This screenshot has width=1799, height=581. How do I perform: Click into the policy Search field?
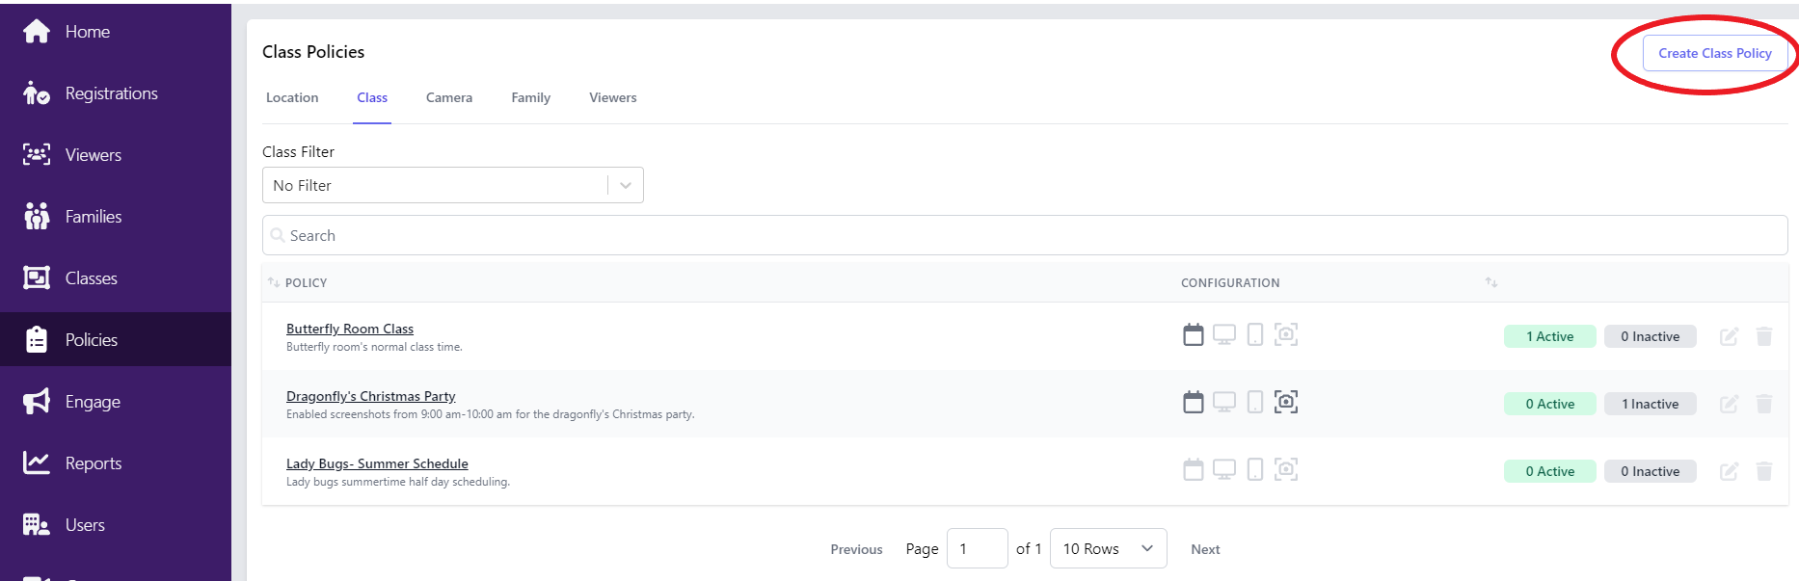(1025, 235)
